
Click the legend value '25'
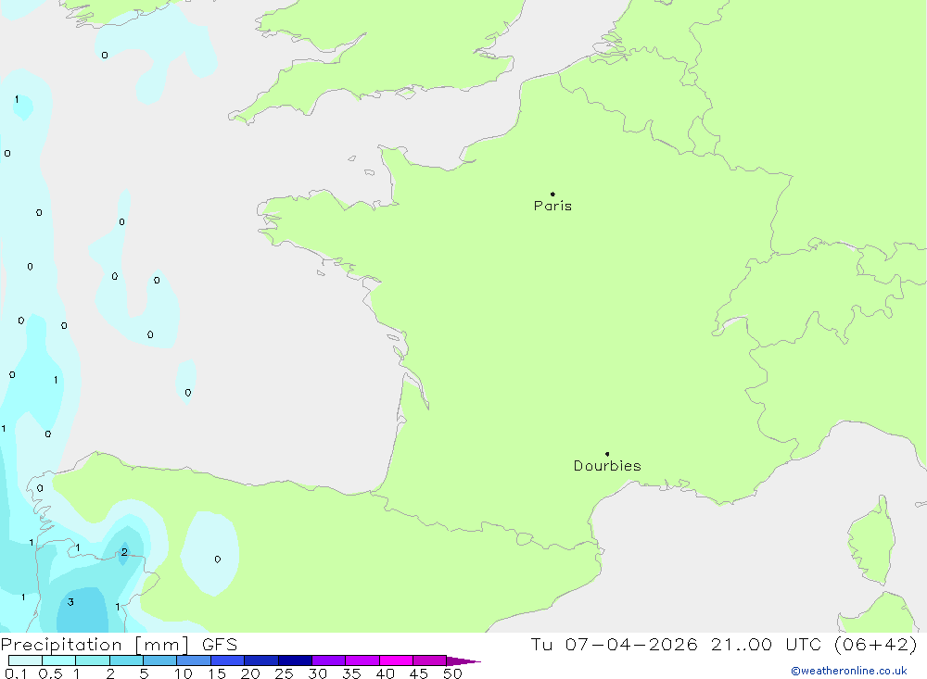point(284,673)
